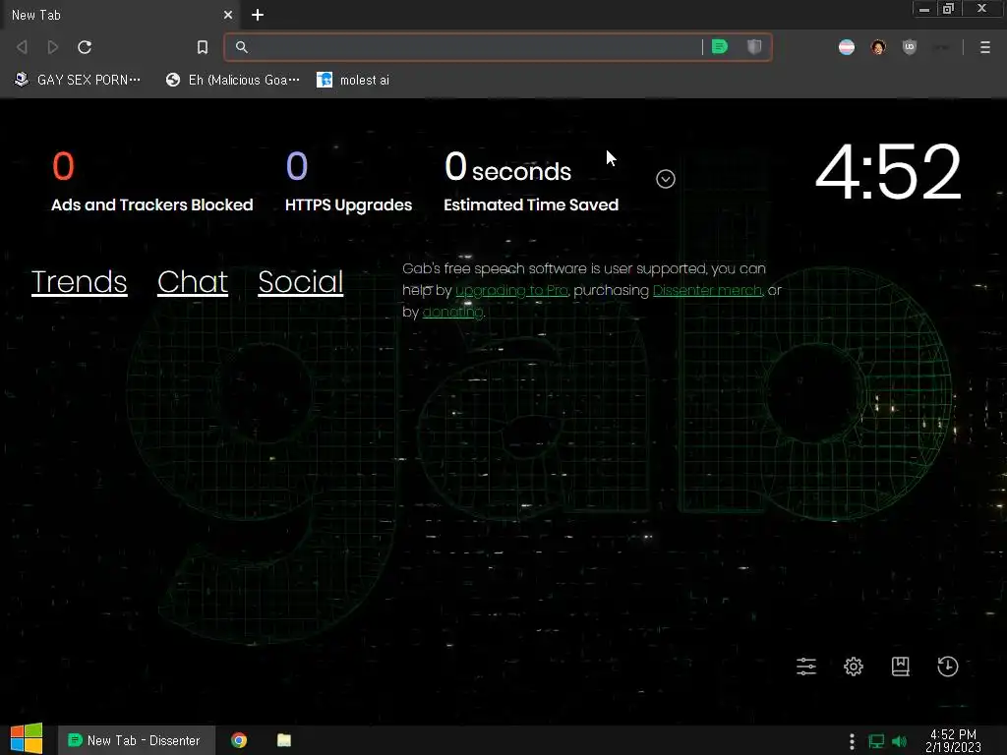Launch Chrome from the taskbar

coord(239,740)
